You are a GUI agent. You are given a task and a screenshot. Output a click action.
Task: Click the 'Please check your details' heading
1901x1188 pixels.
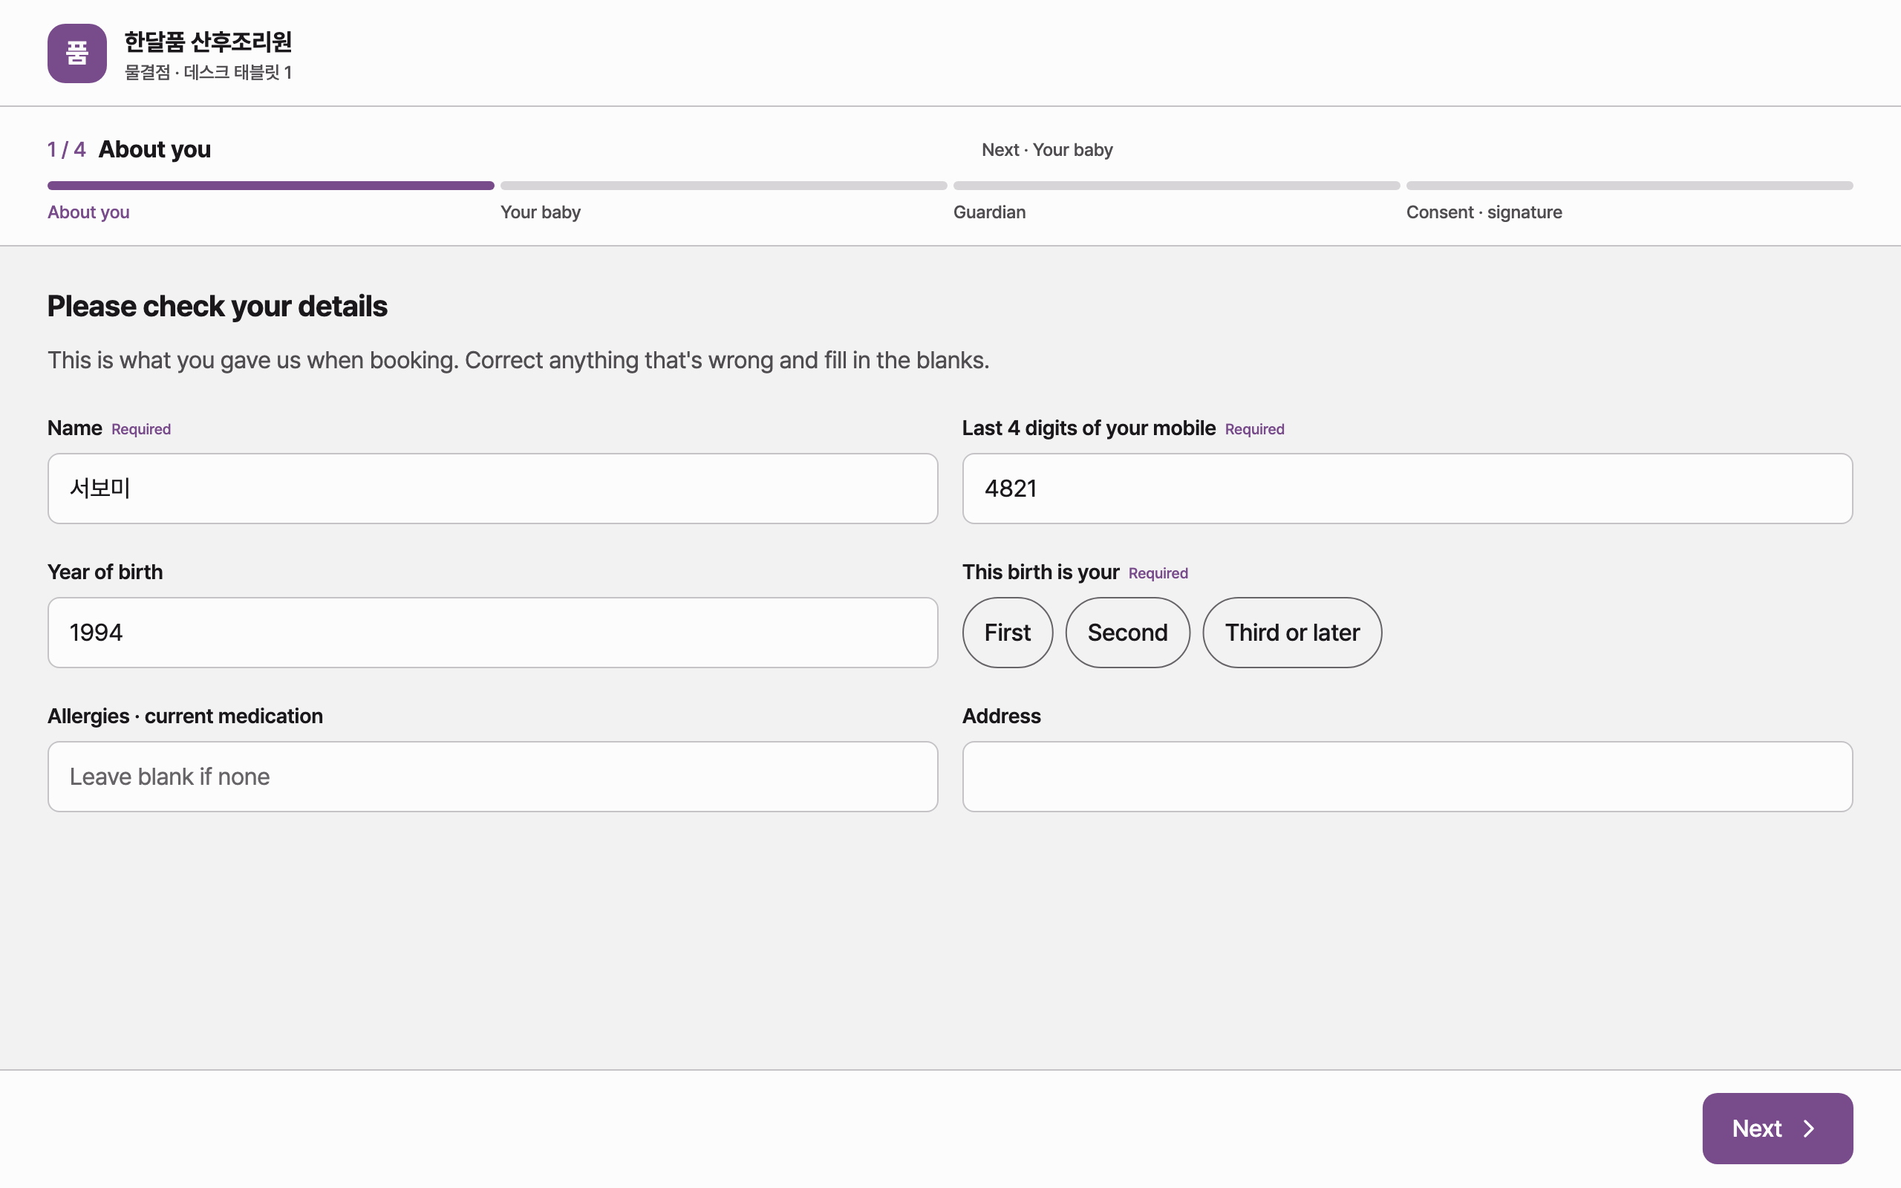(218, 307)
